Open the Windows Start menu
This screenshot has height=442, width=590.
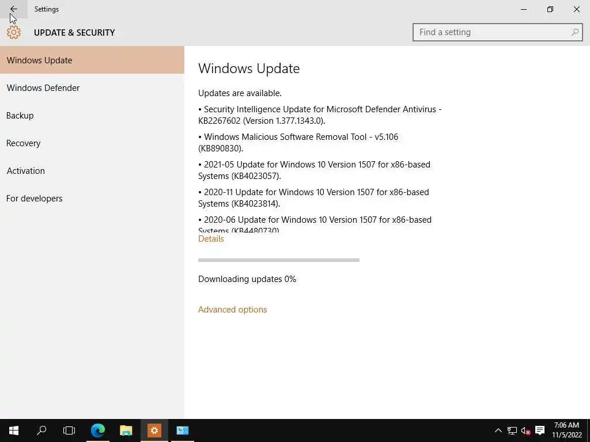pyautogui.click(x=14, y=430)
